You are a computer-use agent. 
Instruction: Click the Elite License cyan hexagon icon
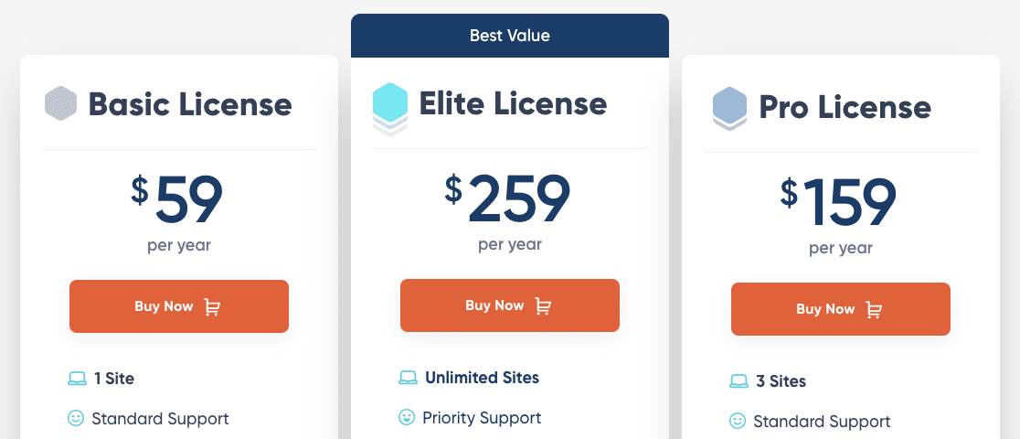[390, 109]
